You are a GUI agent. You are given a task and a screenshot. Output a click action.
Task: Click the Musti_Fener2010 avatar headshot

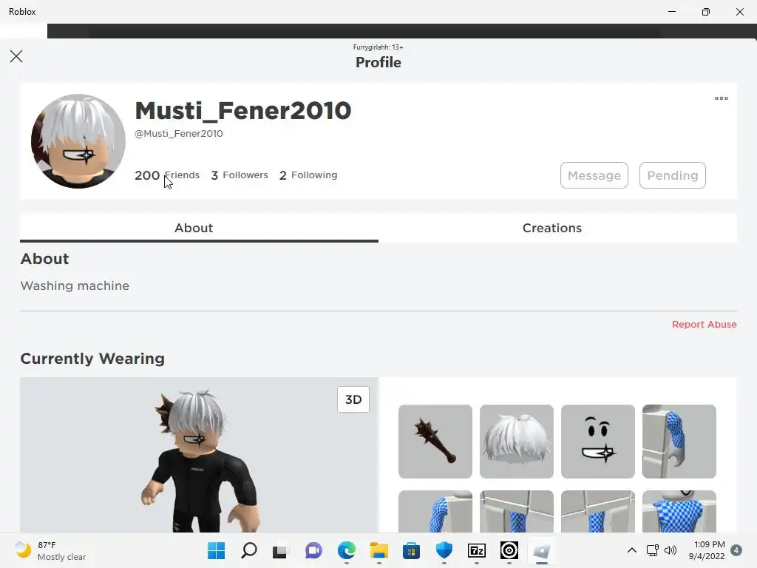click(x=78, y=141)
